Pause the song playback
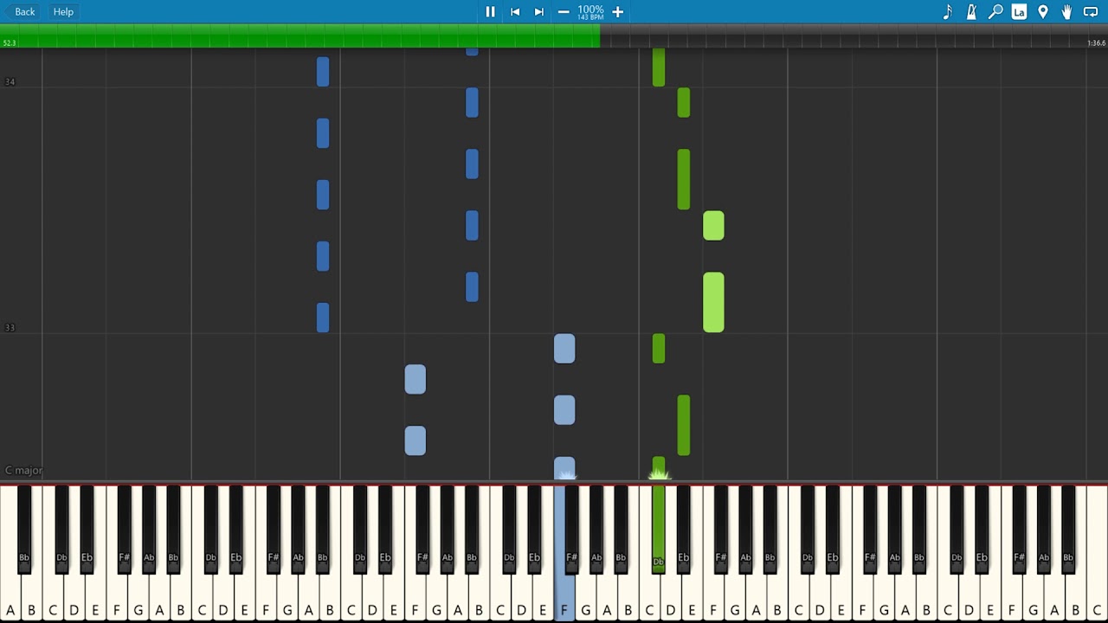This screenshot has height=623, width=1108. click(x=490, y=12)
